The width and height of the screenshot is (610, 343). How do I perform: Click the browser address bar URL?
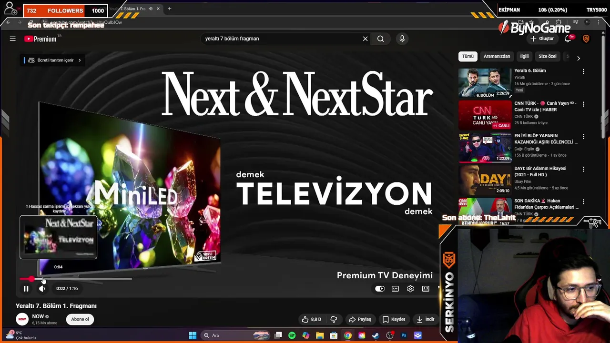[87, 22]
